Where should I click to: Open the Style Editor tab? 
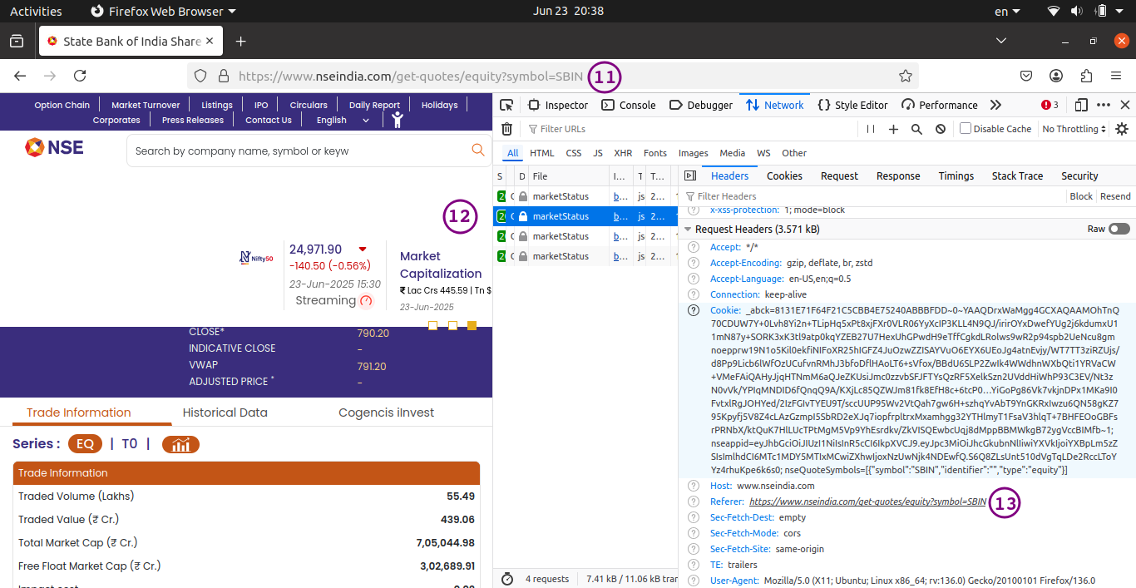(852, 105)
